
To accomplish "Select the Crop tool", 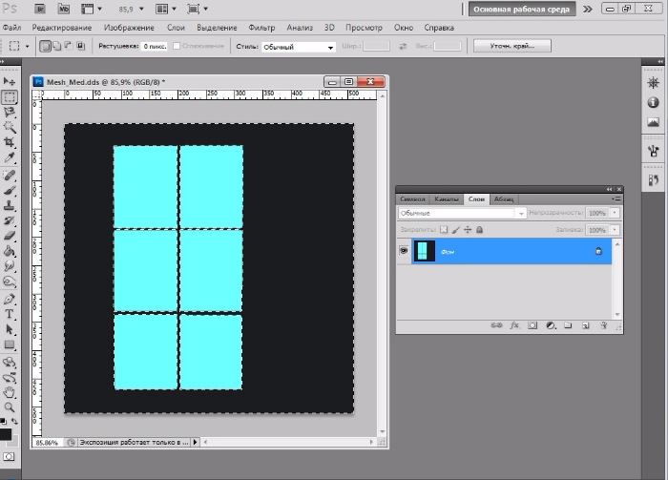I will coord(10,141).
